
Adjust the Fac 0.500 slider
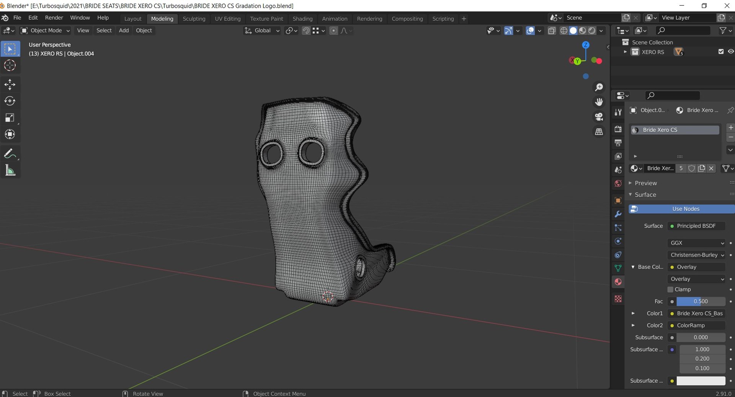(701, 301)
